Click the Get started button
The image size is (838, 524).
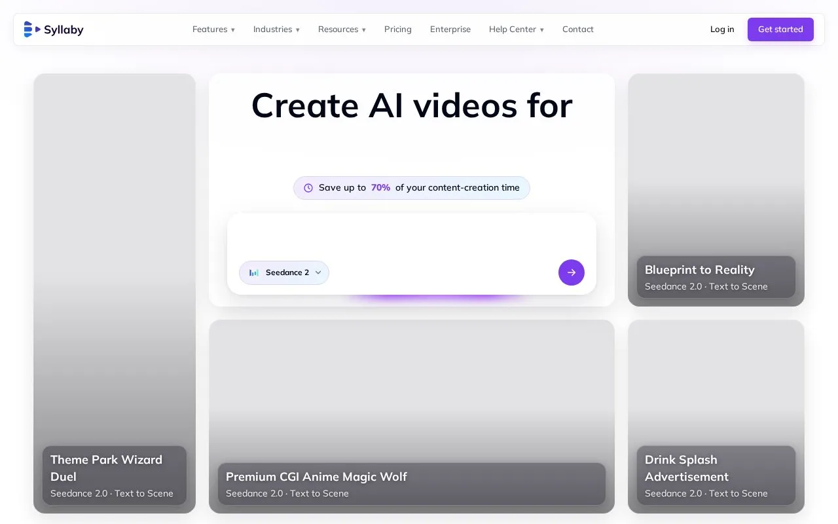(780, 29)
